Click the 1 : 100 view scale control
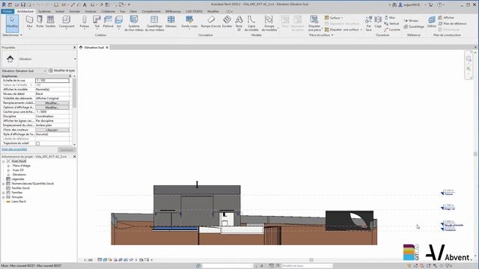 pos(88,260)
